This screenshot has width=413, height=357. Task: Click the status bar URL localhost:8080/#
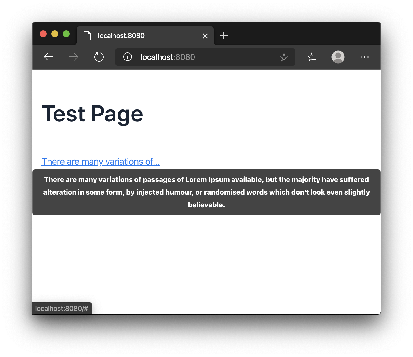62,309
